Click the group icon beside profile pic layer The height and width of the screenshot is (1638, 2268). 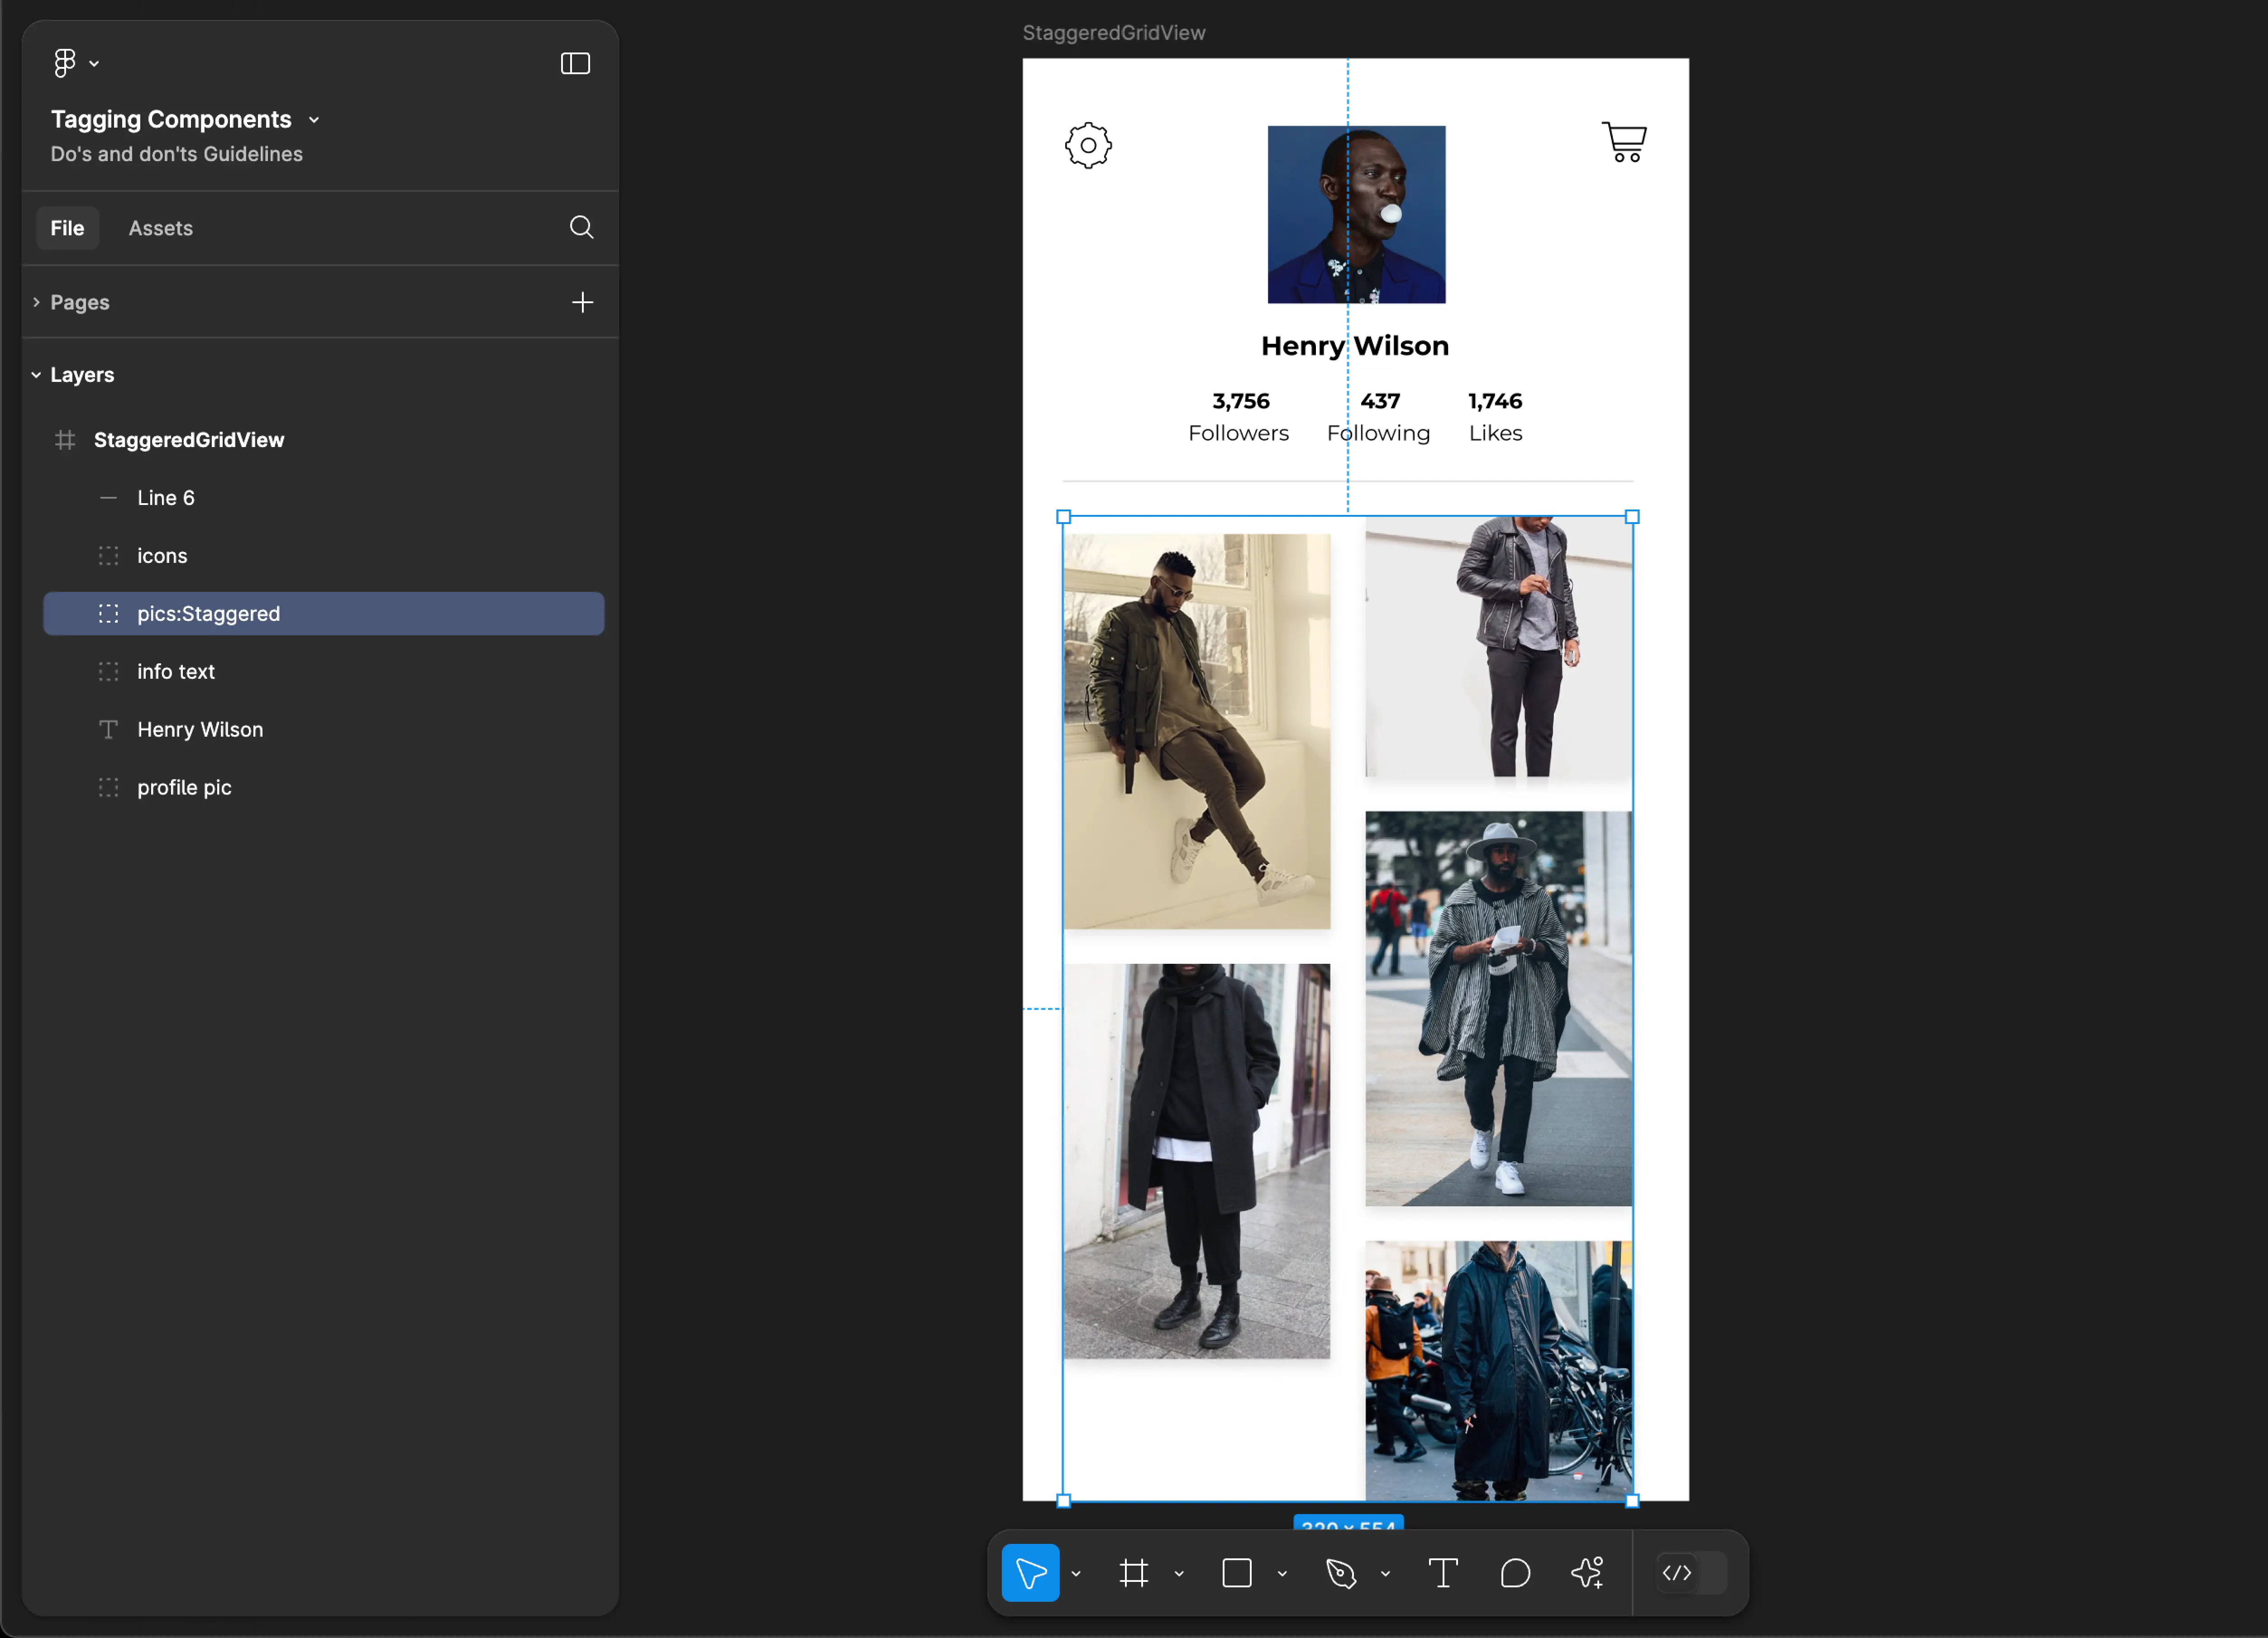tap(108, 788)
